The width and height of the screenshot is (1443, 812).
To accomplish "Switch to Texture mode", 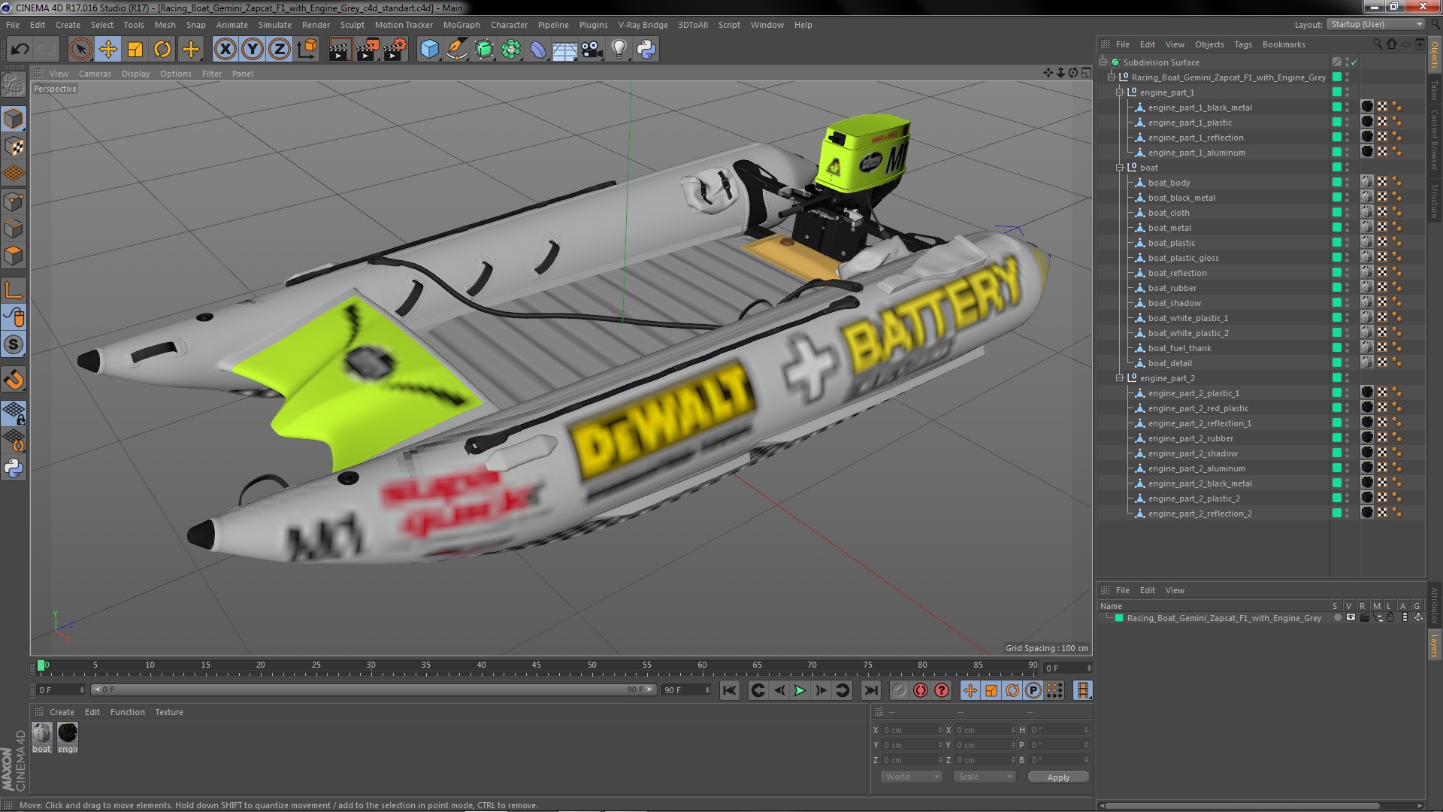I will click(14, 147).
